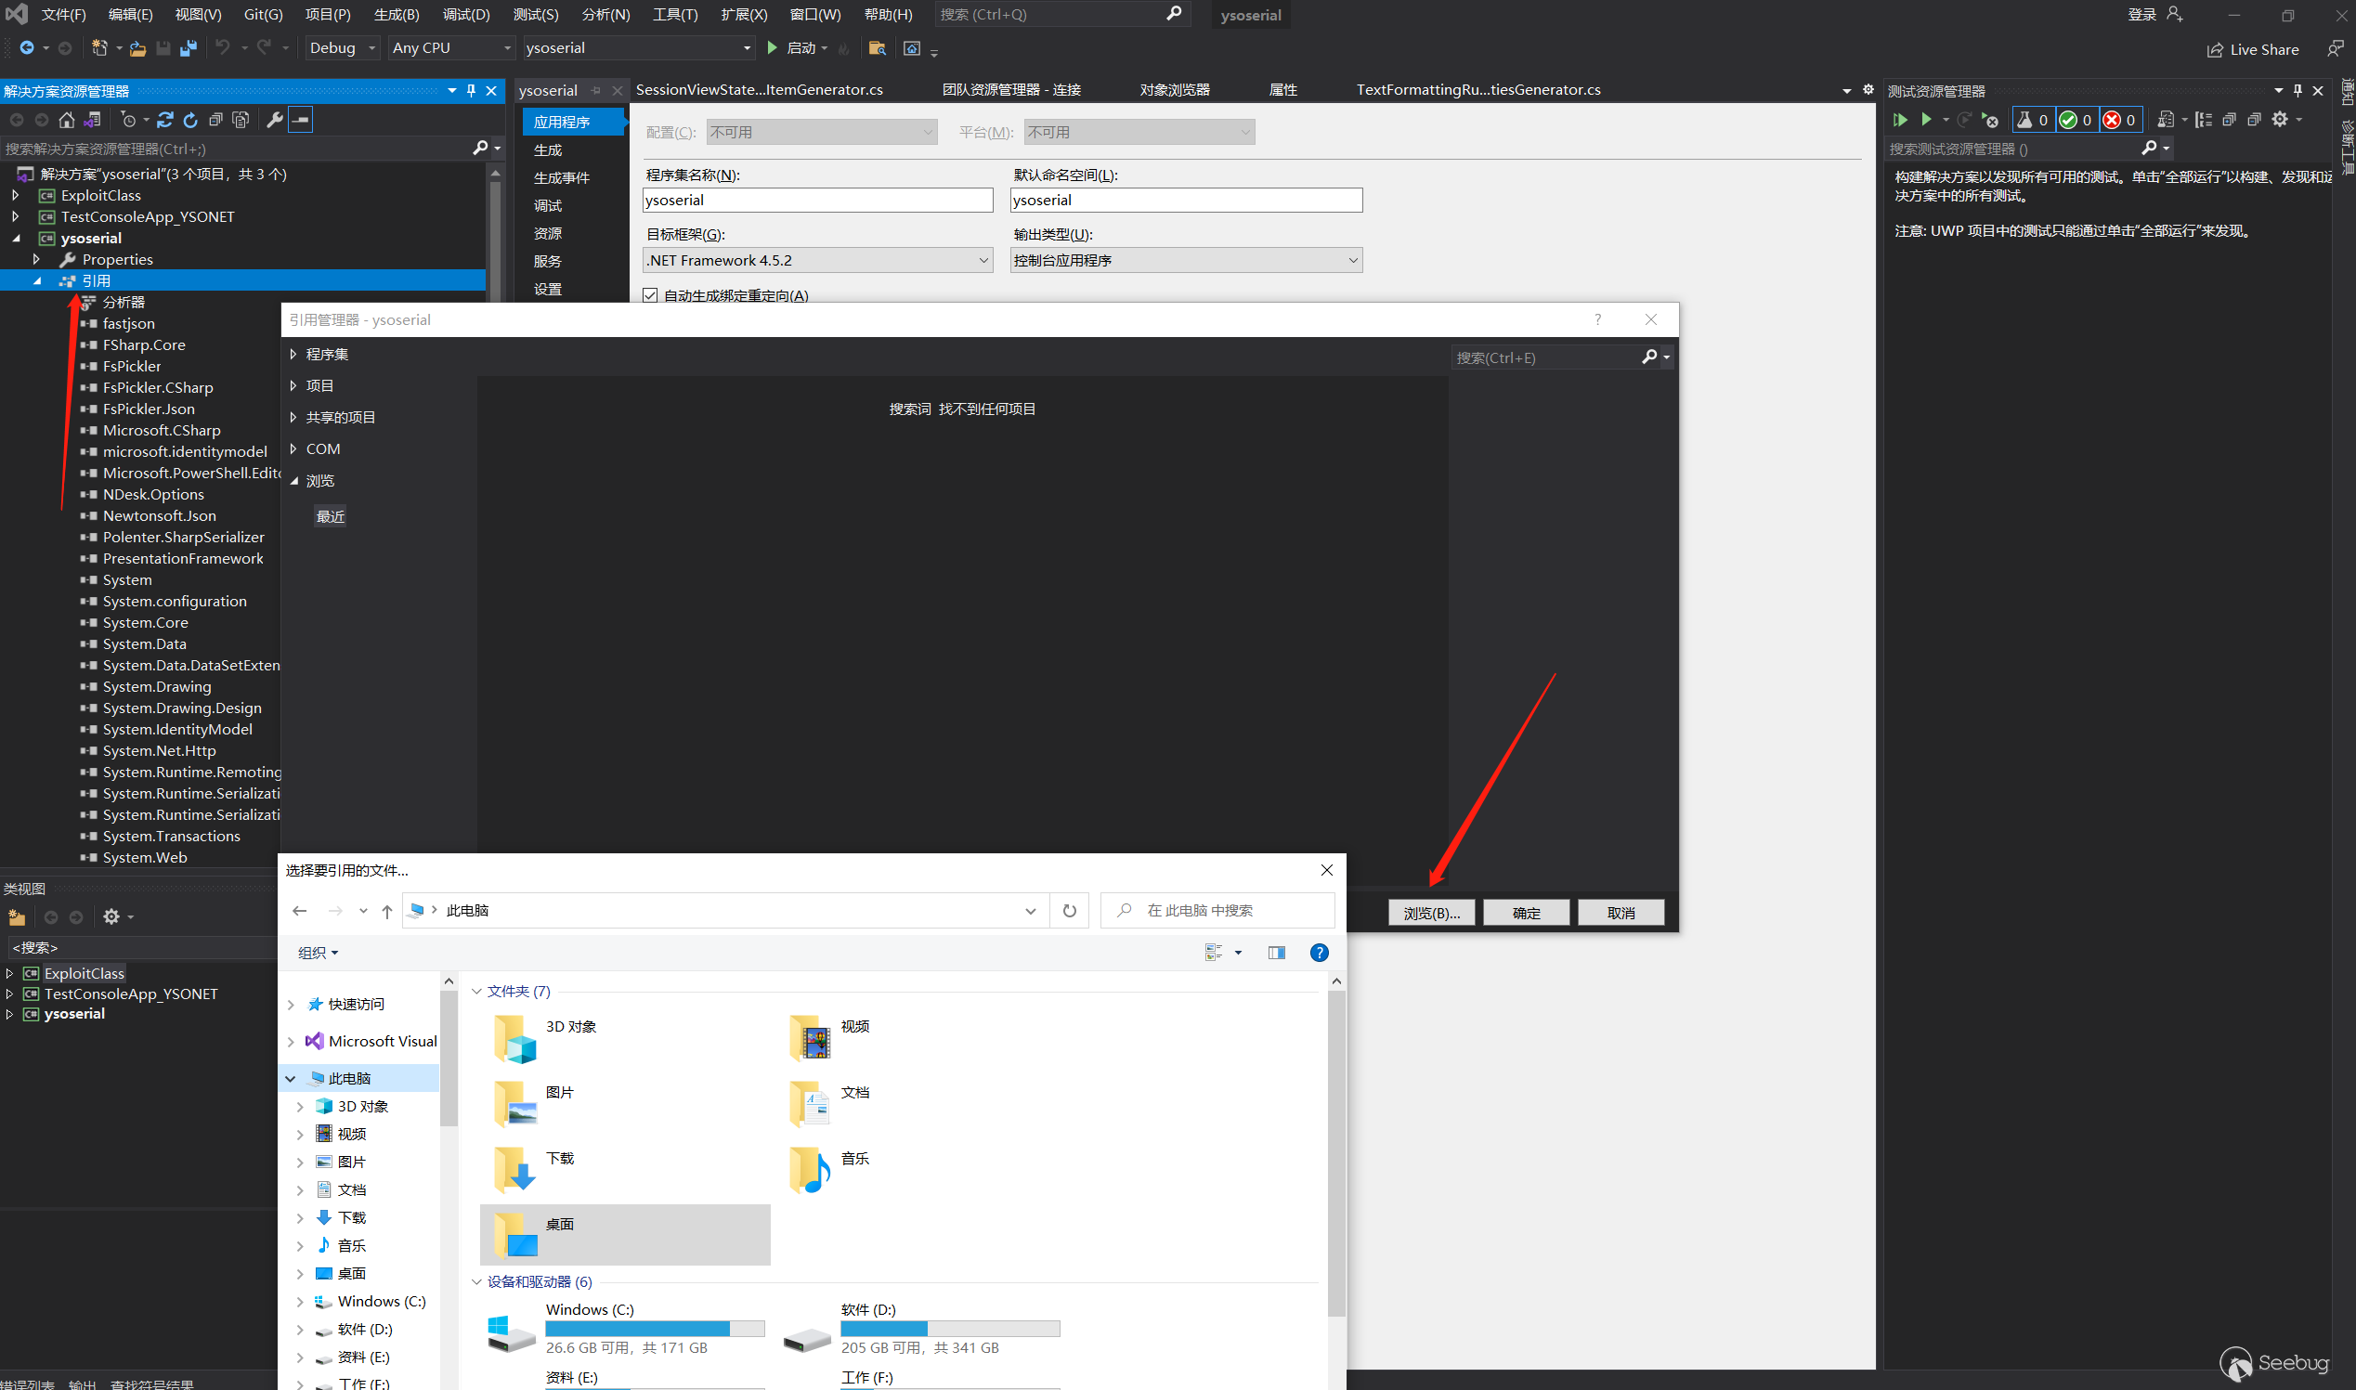Toggle auto-generate binding redirects checkbox
This screenshot has height=1390, width=2356.
pyautogui.click(x=650, y=296)
